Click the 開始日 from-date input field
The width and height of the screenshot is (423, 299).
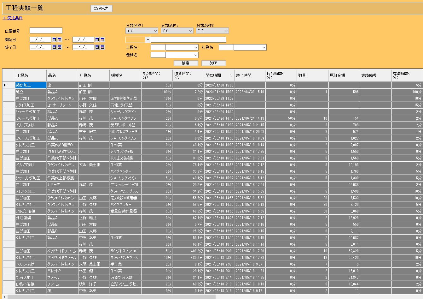coord(40,39)
